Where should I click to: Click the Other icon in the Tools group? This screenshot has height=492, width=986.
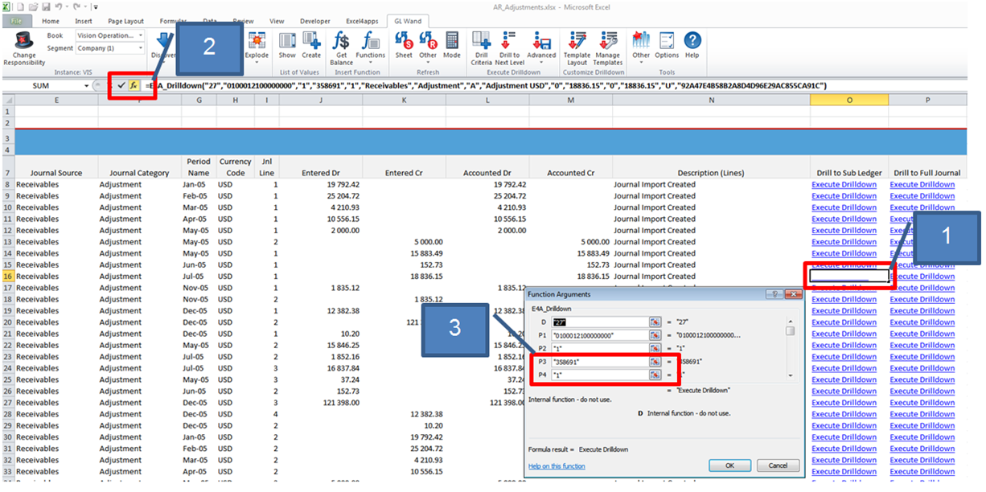641,40
